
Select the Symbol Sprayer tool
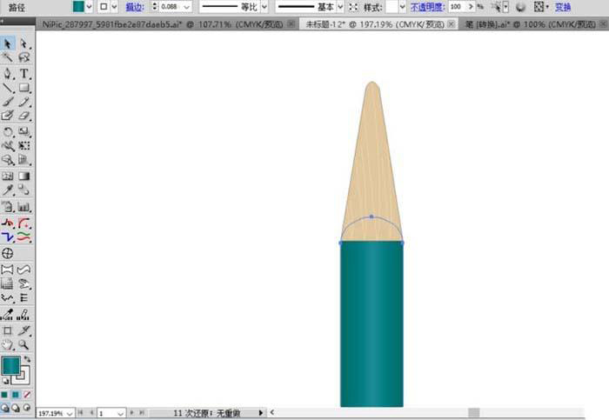pos(8,206)
